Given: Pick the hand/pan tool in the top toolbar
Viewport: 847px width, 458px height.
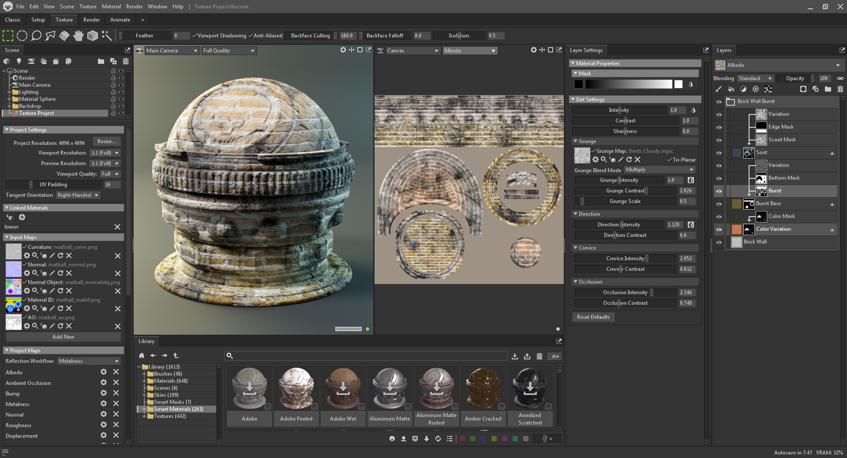Looking at the screenshot, I should 79,36.
